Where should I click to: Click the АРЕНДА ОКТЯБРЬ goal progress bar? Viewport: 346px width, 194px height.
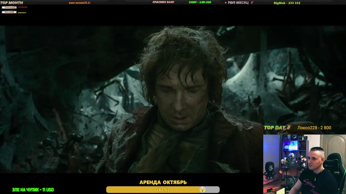[163, 190]
